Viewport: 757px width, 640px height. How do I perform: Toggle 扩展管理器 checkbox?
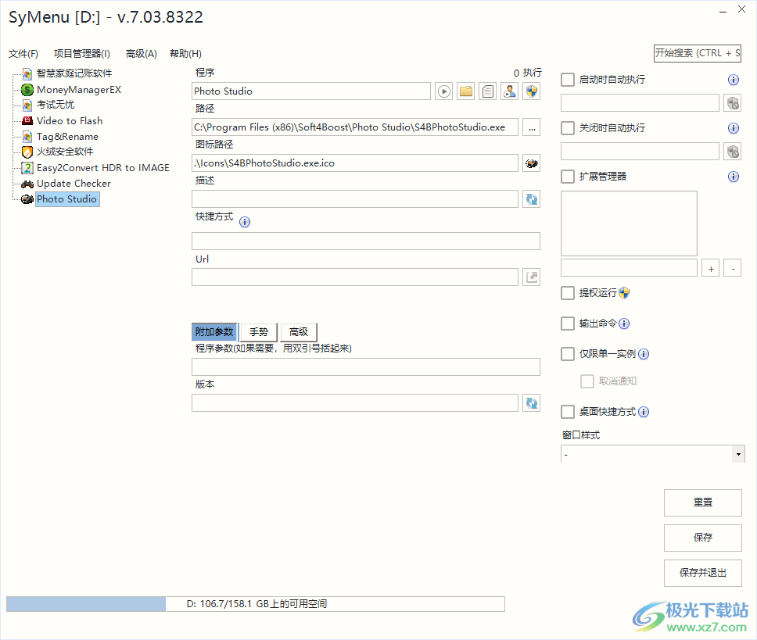[568, 177]
